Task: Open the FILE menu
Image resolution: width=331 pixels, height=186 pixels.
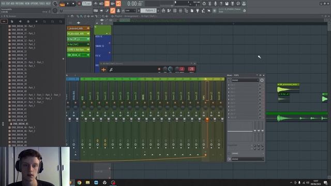Action: point(4,4)
